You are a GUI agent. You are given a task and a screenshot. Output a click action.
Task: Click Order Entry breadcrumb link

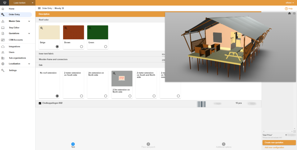click(47, 8)
